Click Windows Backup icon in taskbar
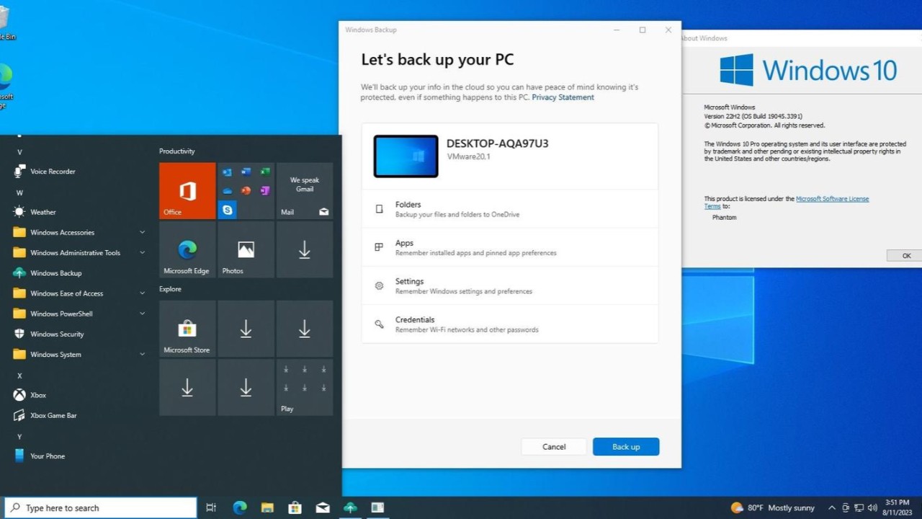The image size is (922, 519). coord(350,507)
